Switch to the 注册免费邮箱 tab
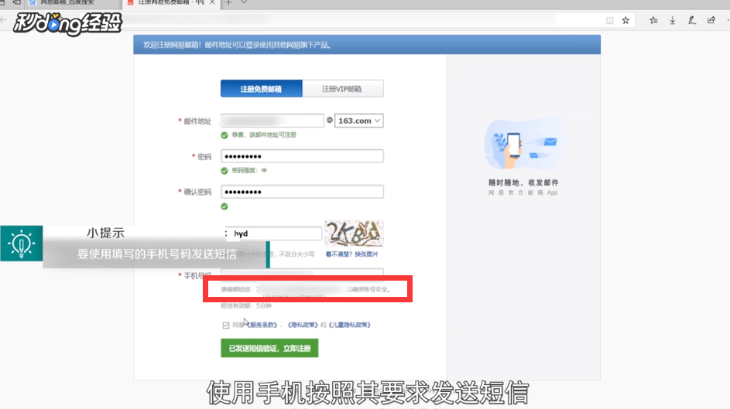 [x=261, y=89]
